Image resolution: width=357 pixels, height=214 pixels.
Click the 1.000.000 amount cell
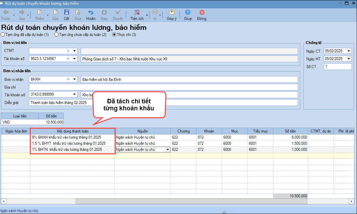pos(290,150)
